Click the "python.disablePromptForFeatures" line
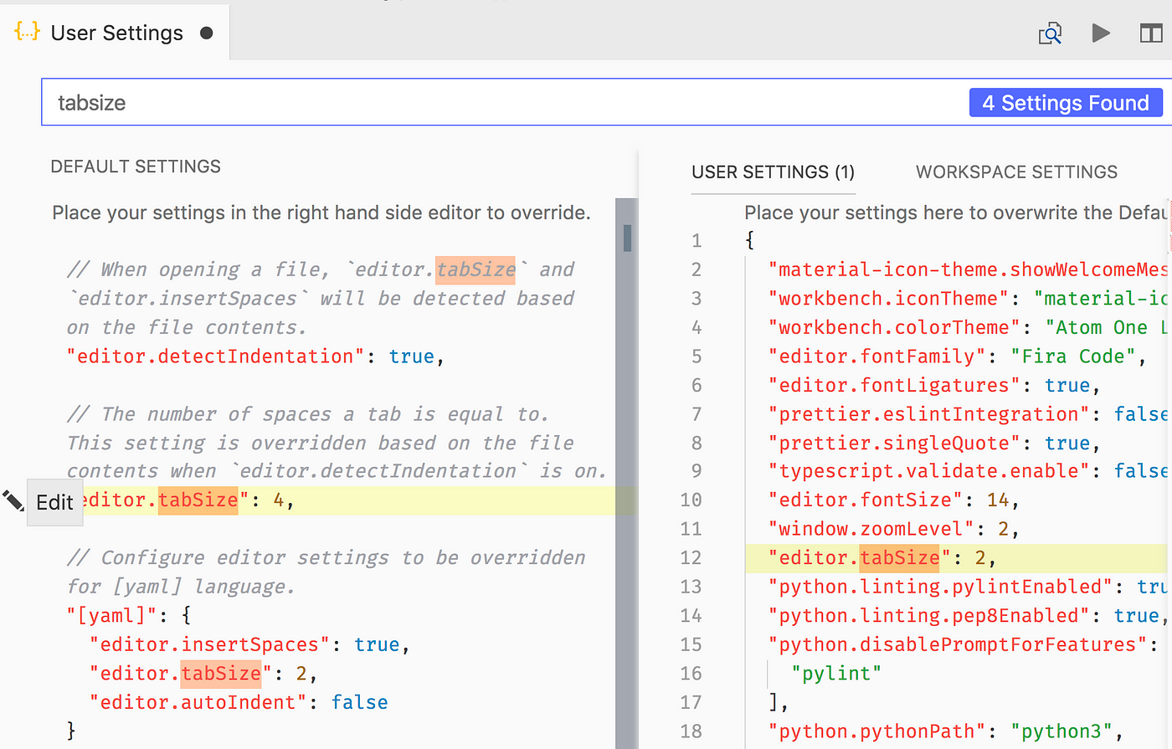This screenshot has width=1172, height=749. pyautogui.click(x=964, y=644)
